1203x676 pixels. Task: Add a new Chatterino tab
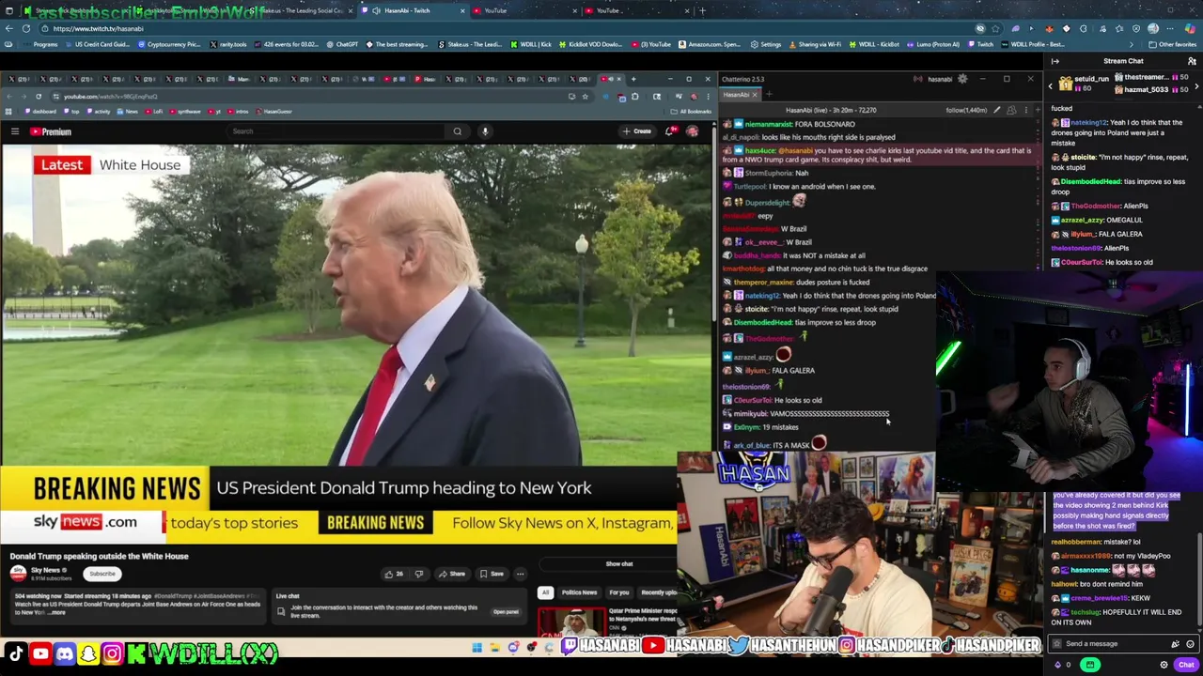[x=769, y=95]
